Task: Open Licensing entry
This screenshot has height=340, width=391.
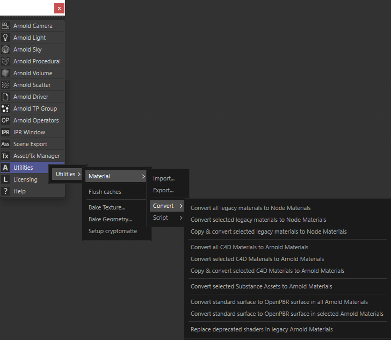Action: point(25,179)
